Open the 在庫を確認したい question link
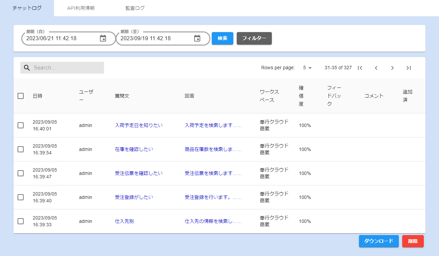 pos(134,149)
